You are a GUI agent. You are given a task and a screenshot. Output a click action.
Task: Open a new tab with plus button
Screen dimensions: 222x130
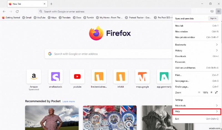coord(51,4)
